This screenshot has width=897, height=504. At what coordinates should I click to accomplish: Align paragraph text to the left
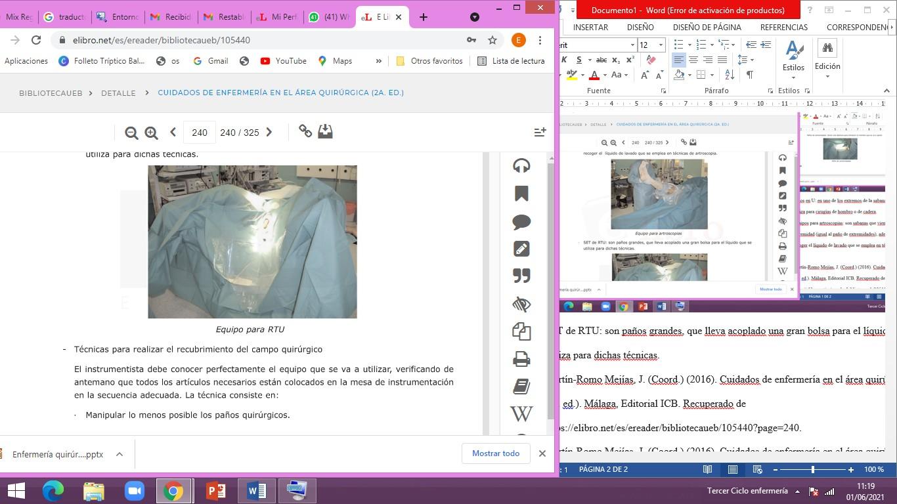point(678,60)
